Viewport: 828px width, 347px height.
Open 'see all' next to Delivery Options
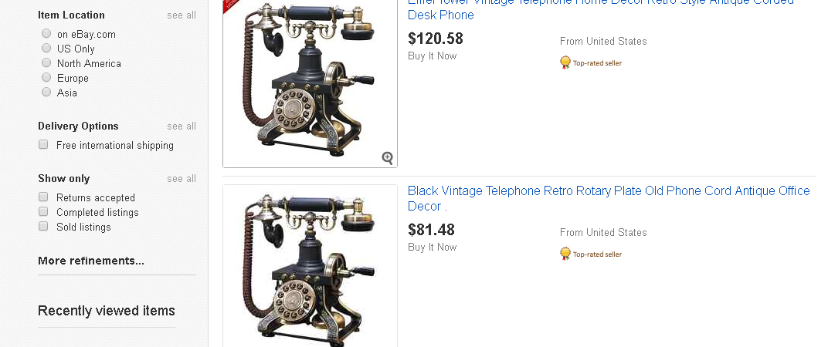point(182,126)
